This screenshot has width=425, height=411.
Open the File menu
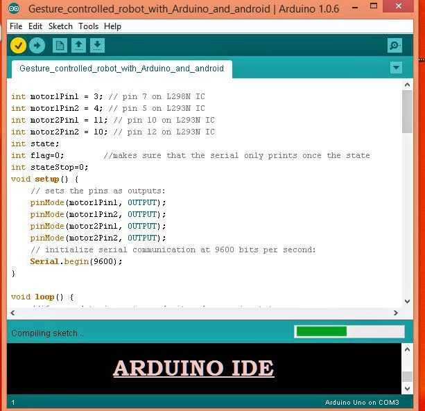click(x=16, y=26)
